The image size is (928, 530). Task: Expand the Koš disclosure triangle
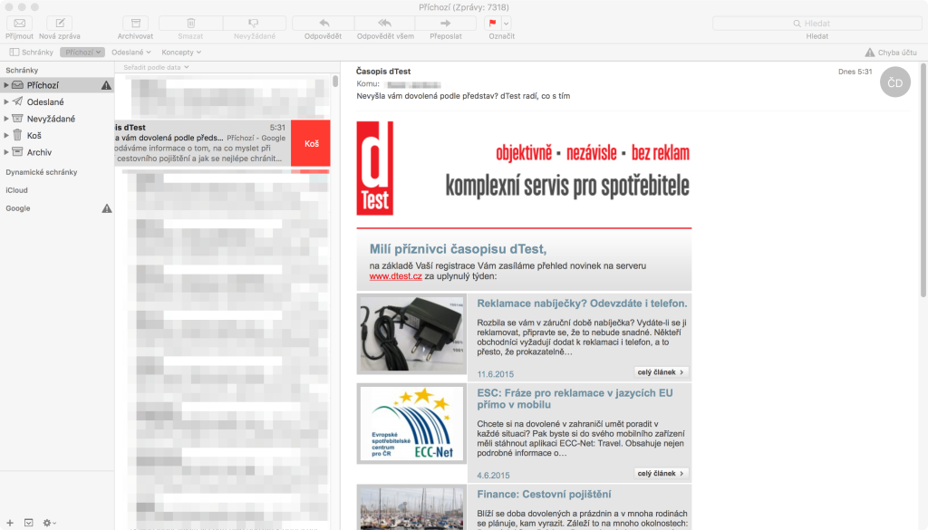pos(6,136)
